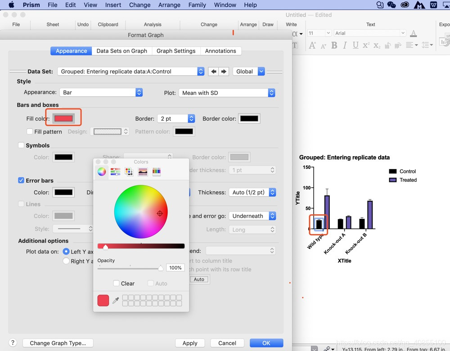This screenshot has height=351, width=450.
Task: Click the Opacity slider handle
Action: 161,268
